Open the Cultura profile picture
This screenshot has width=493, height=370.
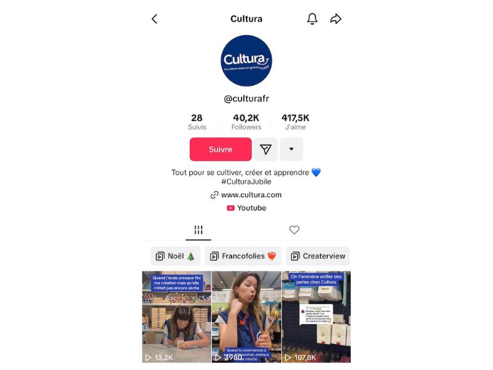[246, 60]
